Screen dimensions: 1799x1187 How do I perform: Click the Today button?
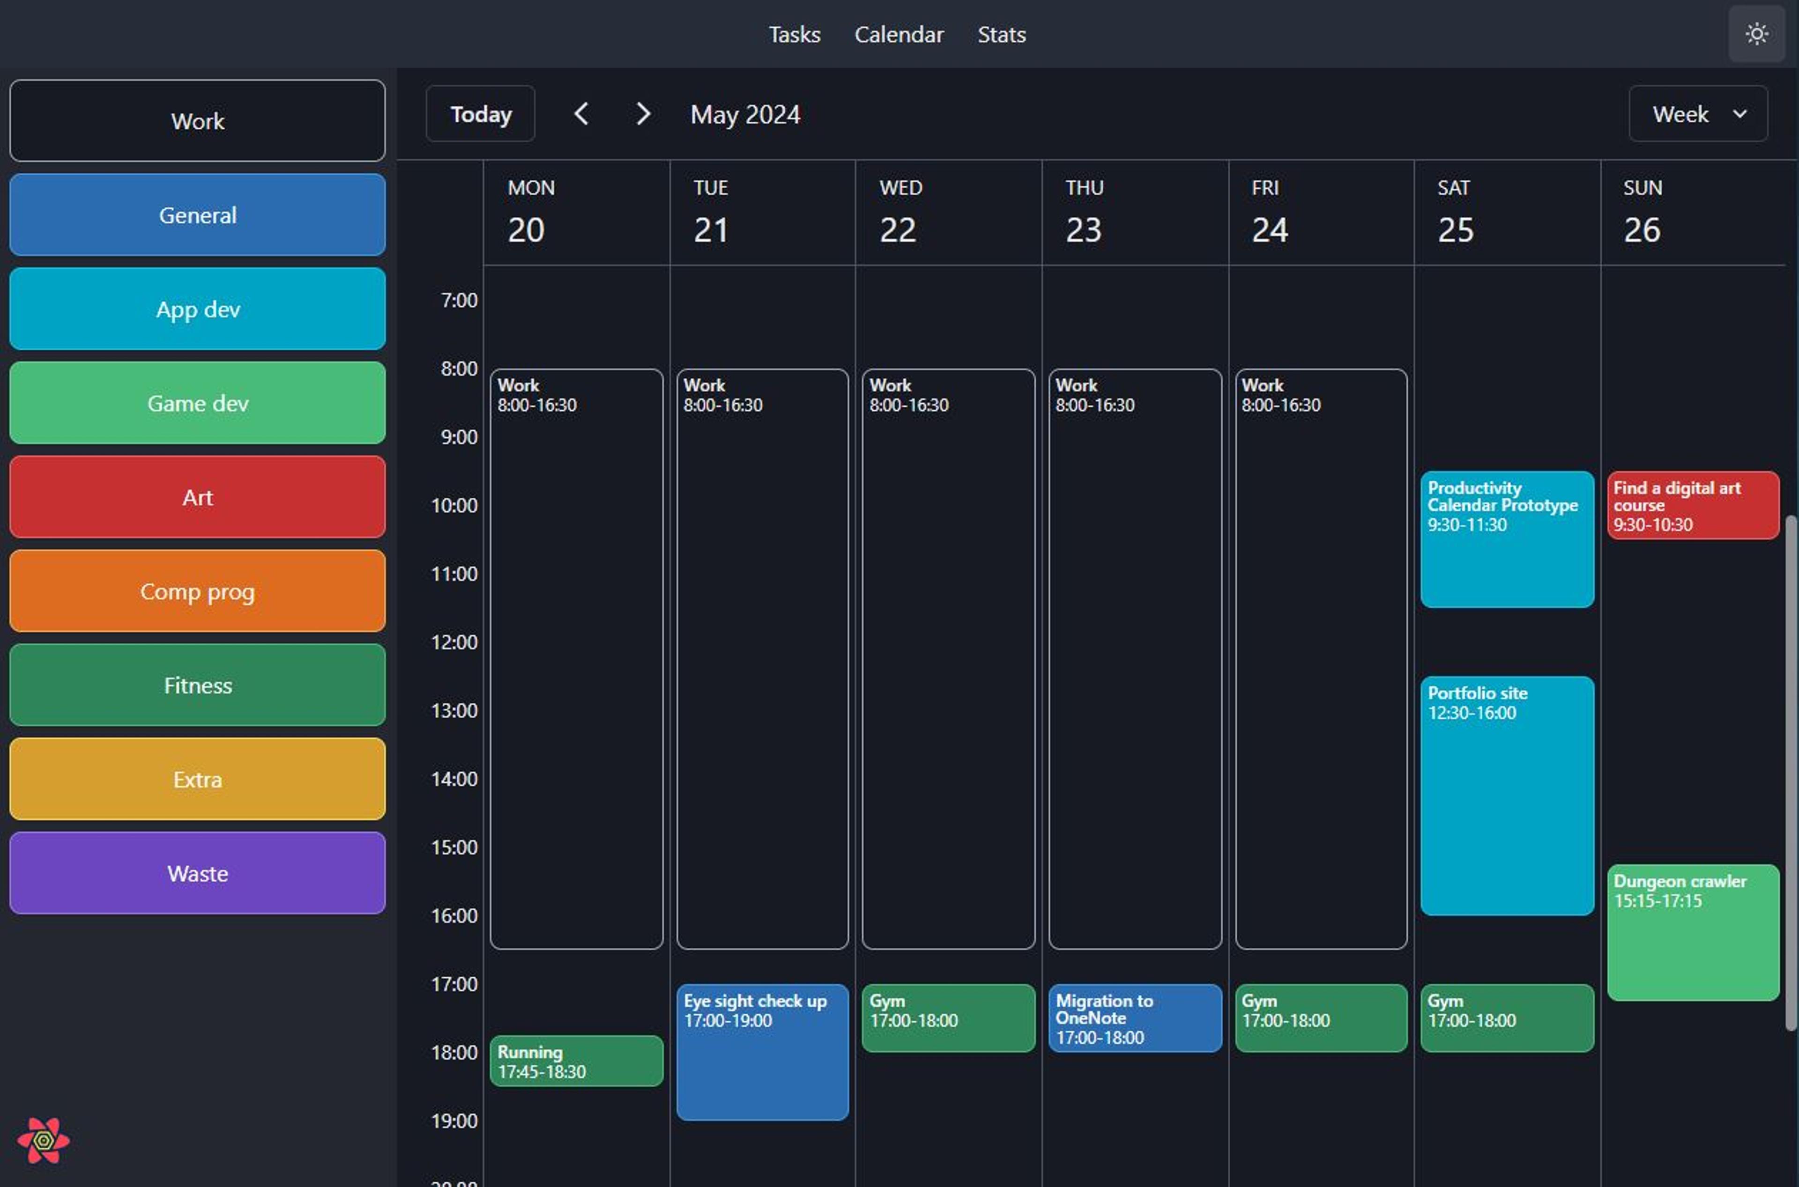[x=480, y=114]
